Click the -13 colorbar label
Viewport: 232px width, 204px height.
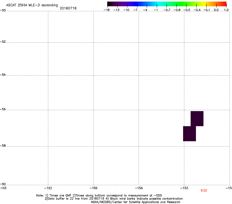point(116,10)
